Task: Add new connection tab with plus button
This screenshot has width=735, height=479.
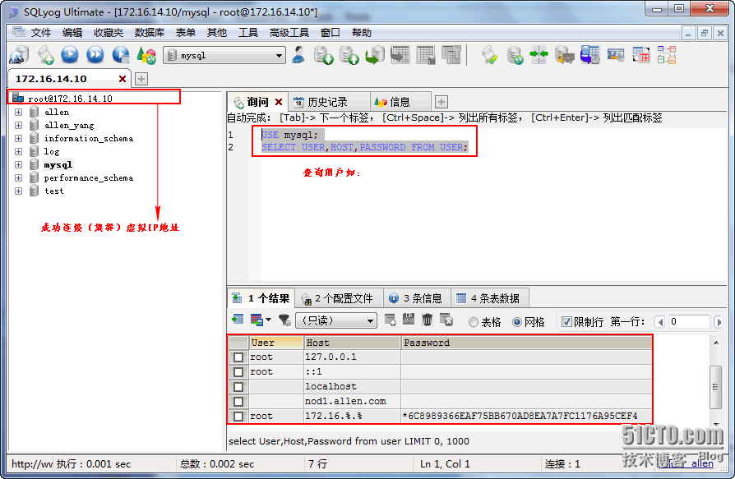Action: tap(141, 79)
